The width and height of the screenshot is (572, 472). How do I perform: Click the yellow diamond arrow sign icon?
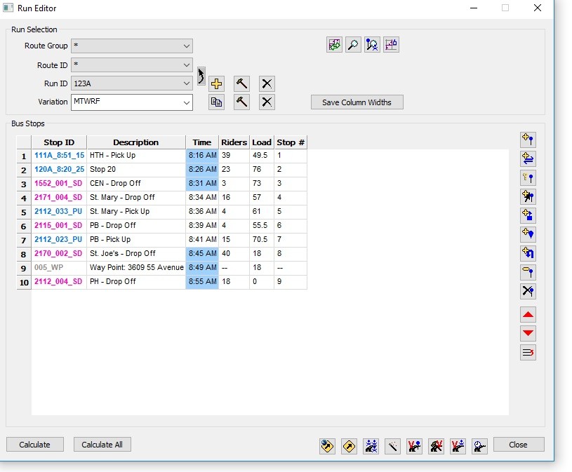(349, 446)
